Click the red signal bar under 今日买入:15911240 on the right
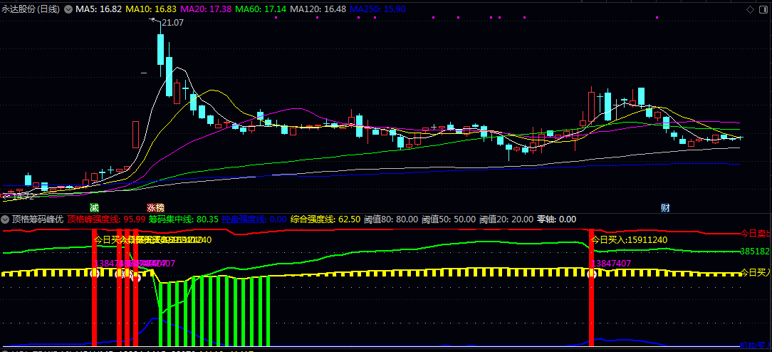 [592, 287]
